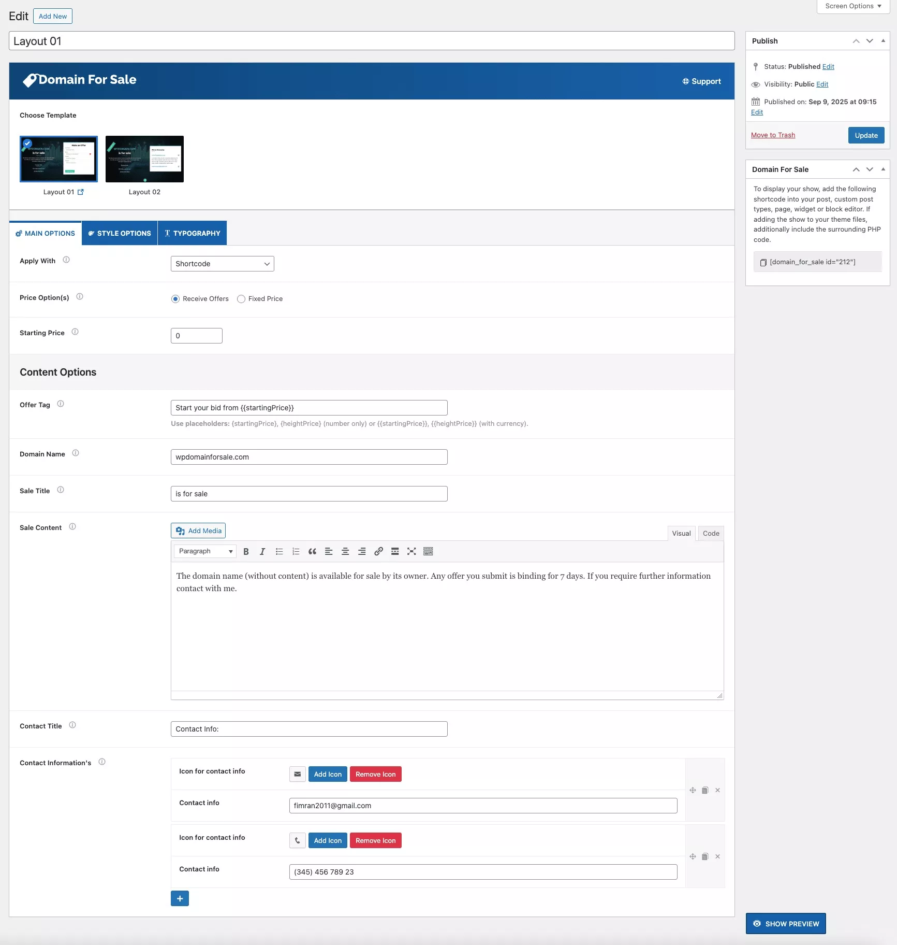Insert a blockquote in the editor

point(312,551)
